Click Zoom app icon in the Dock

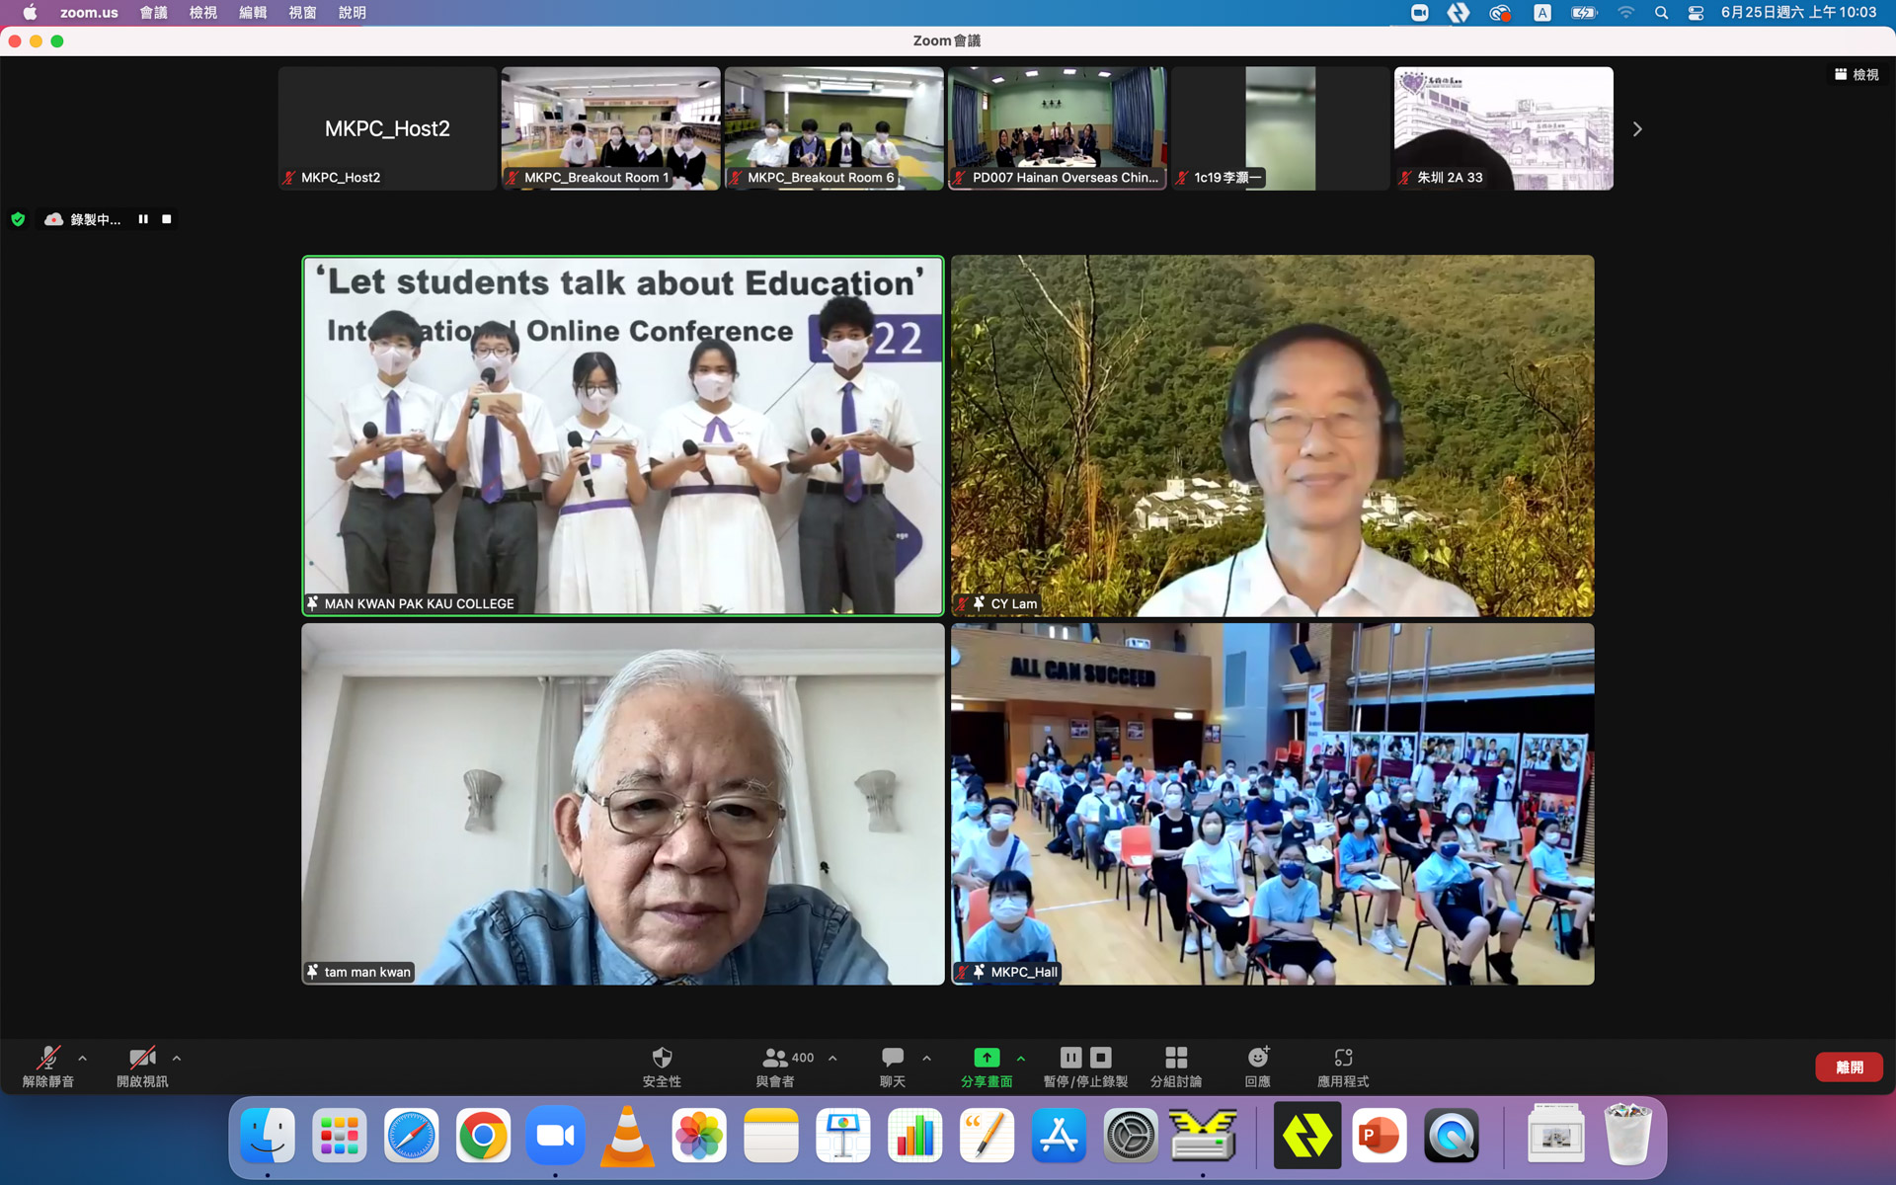[555, 1136]
